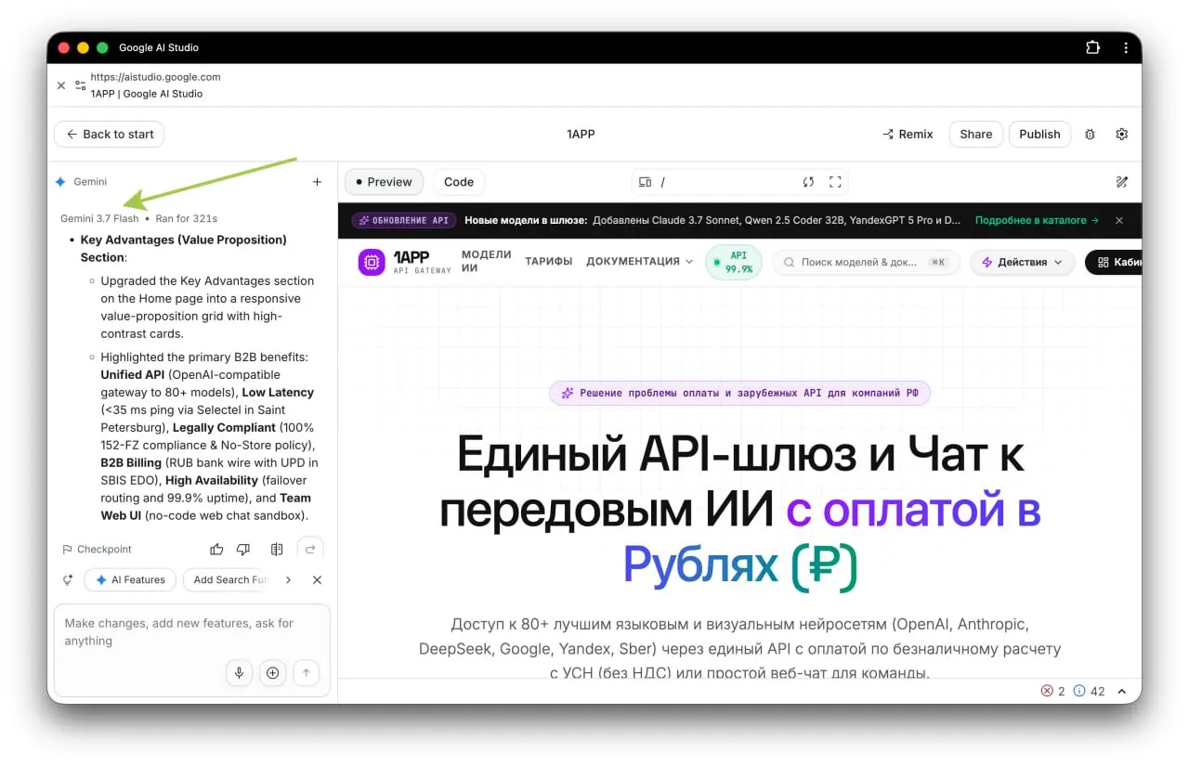The width and height of the screenshot is (1189, 766).
Task: Click the ОБНОВЛЕНИЕ API badge
Action: click(x=403, y=221)
